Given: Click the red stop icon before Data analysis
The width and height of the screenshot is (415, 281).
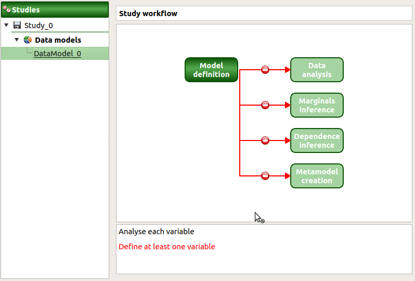Looking at the screenshot, I should click(265, 70).
